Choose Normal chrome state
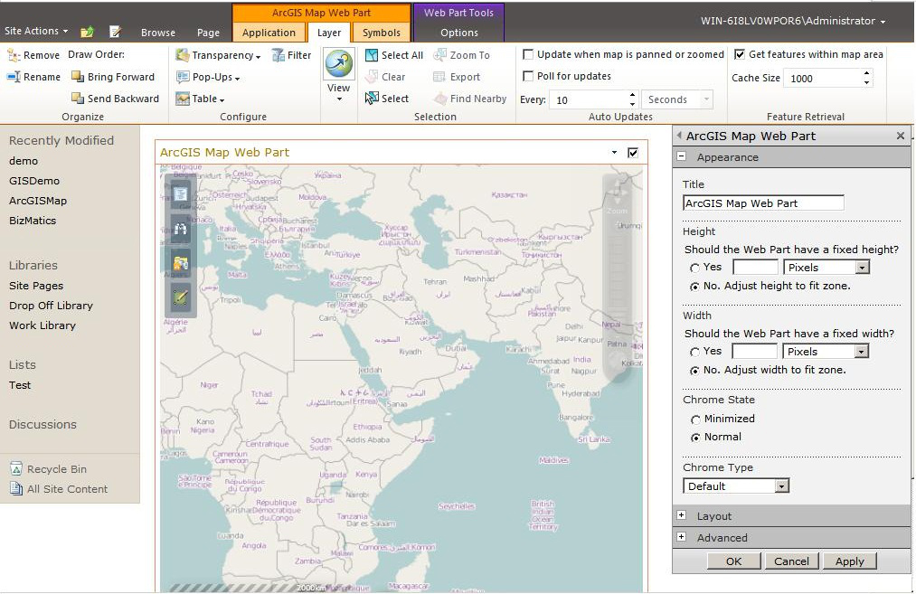Viewport: 916px width, 594px height. 695,438
